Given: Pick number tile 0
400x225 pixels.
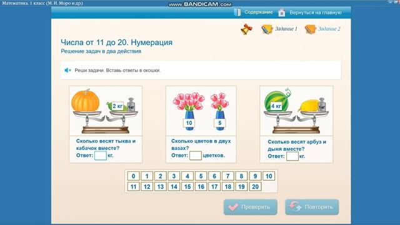Looking at the screenshot, I should click(x=133, y=176).
